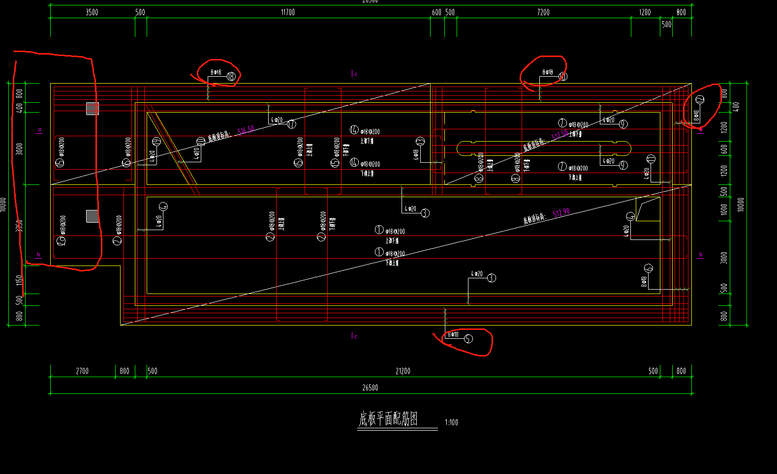Select the drawing title 底板平面配筋图
Image resolution: width=777 pixels, height=474 pixels.
388,418
